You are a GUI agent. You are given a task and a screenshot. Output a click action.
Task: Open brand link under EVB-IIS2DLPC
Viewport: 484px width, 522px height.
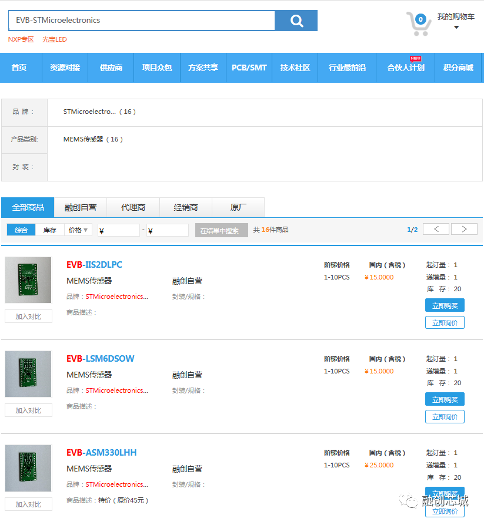116,297
